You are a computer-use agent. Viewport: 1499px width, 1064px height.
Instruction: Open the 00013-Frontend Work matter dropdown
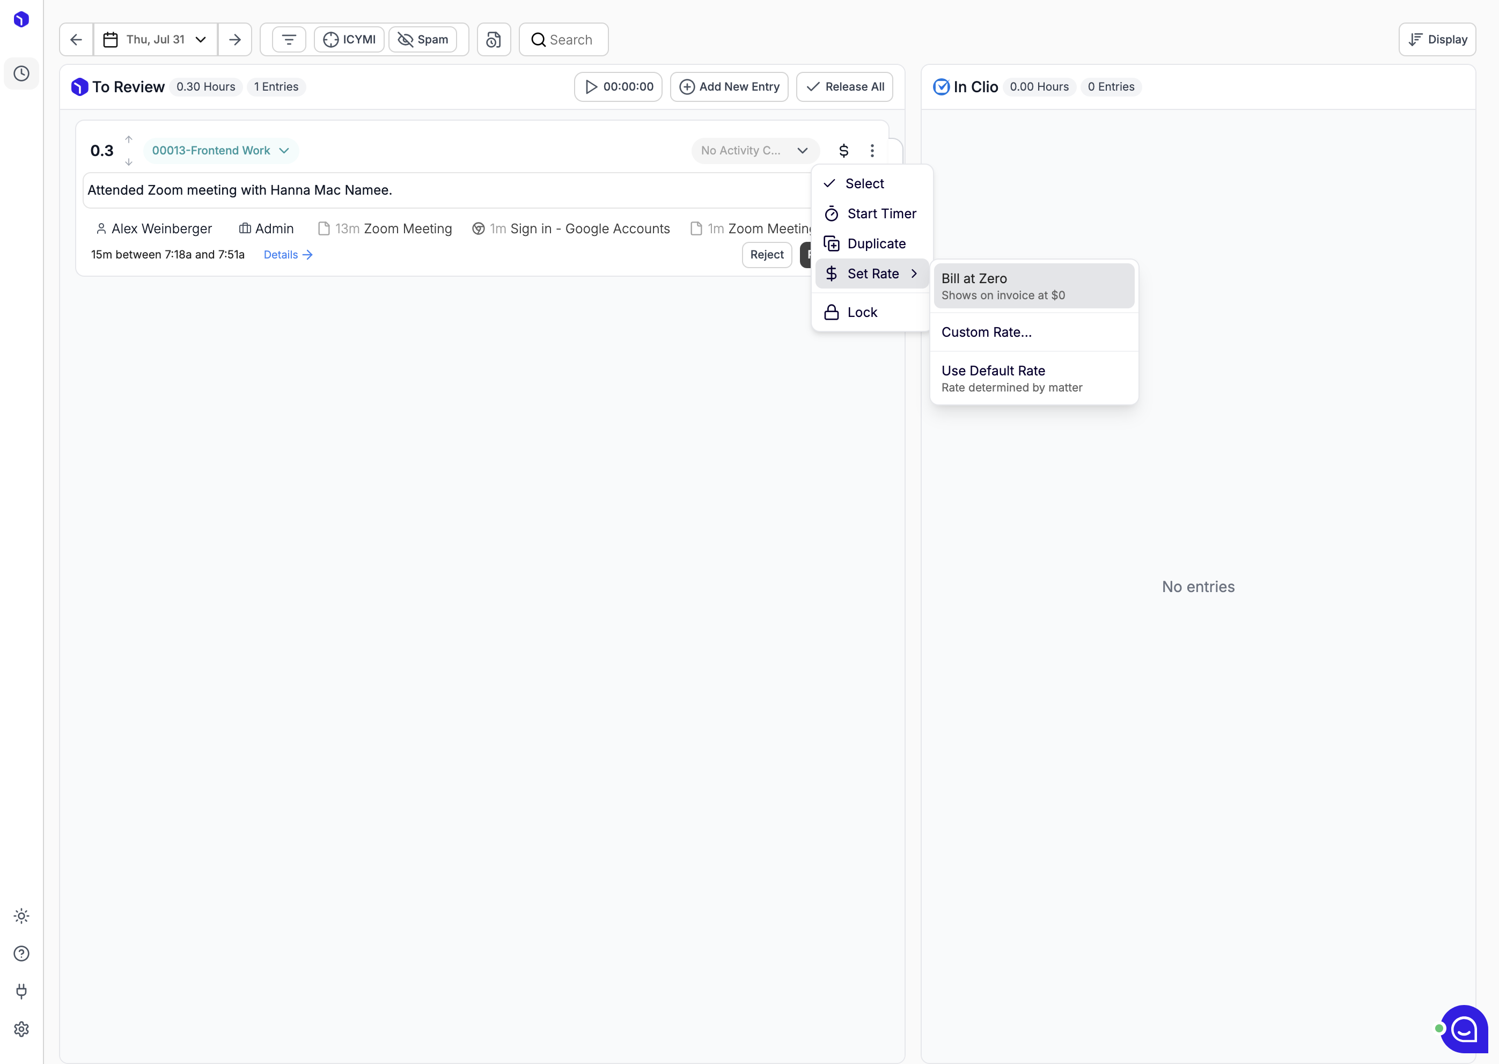click(221, 150)
